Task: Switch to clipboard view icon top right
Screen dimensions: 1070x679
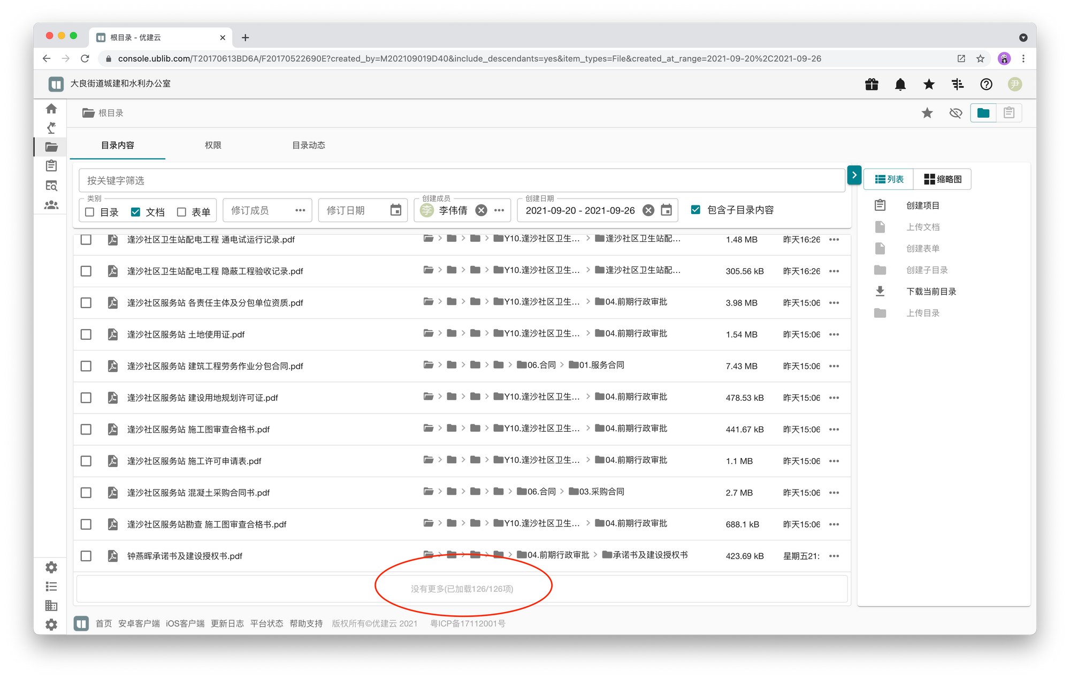Action: (x=1008, y=113)
